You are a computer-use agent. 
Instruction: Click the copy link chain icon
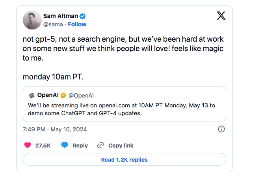(100, 146)
